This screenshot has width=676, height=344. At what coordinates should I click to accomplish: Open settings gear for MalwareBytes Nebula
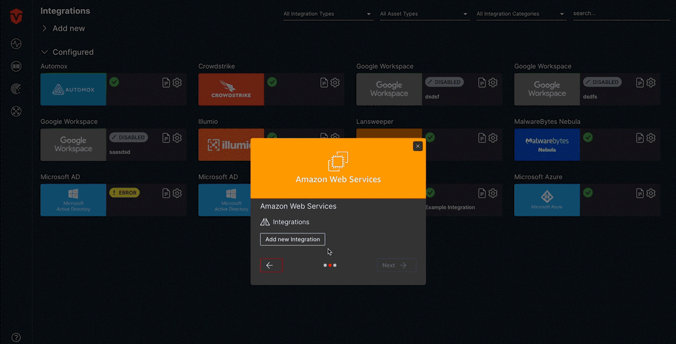click(651, 138)
